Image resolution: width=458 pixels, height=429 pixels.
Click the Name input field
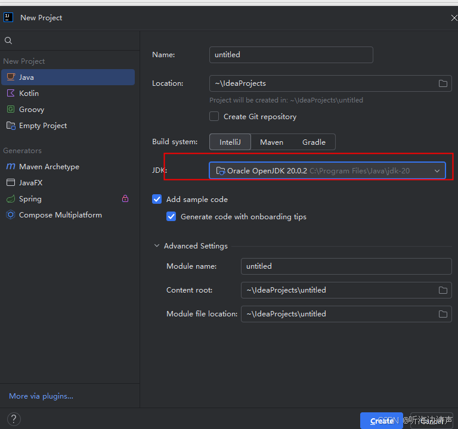coord(291,55)
